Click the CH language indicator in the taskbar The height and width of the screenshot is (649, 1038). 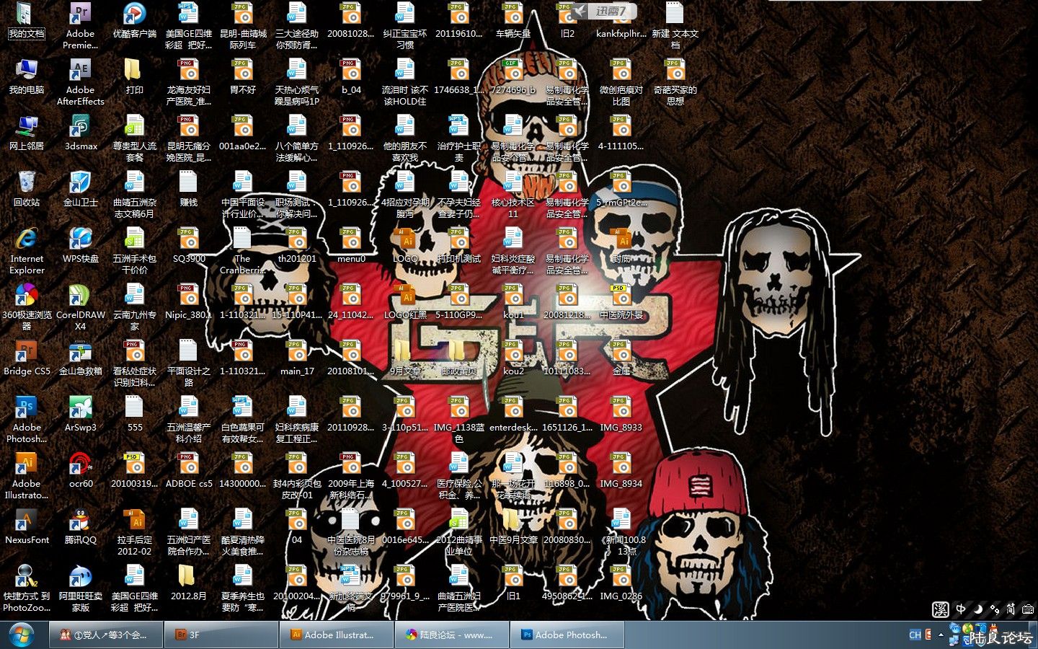click(x=915, y=635)
